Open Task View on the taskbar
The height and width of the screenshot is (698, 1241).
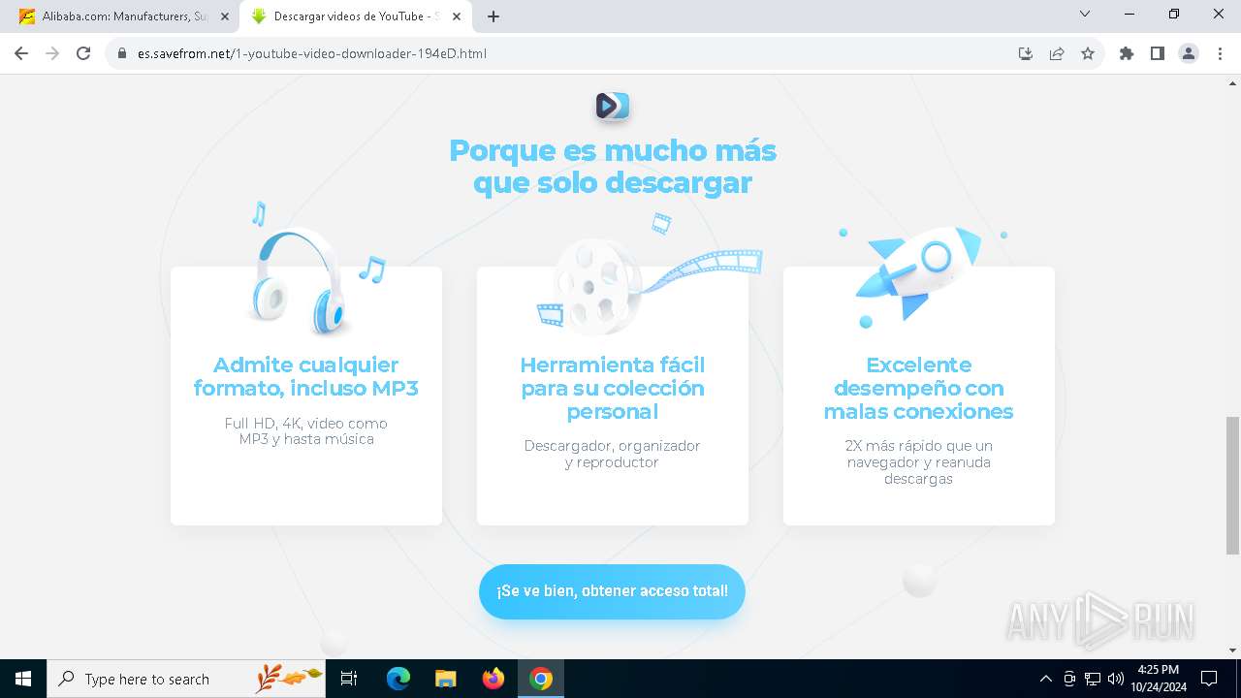tap(349, 679)
